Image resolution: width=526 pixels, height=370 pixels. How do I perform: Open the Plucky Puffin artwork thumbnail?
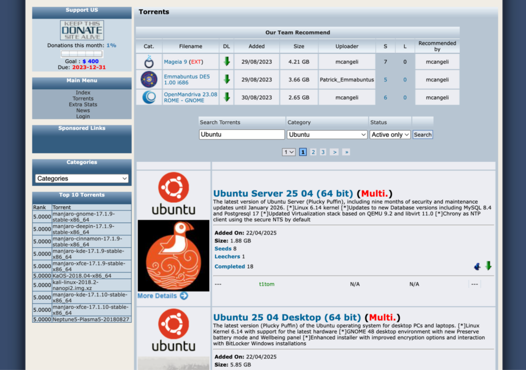coord(173,255)
